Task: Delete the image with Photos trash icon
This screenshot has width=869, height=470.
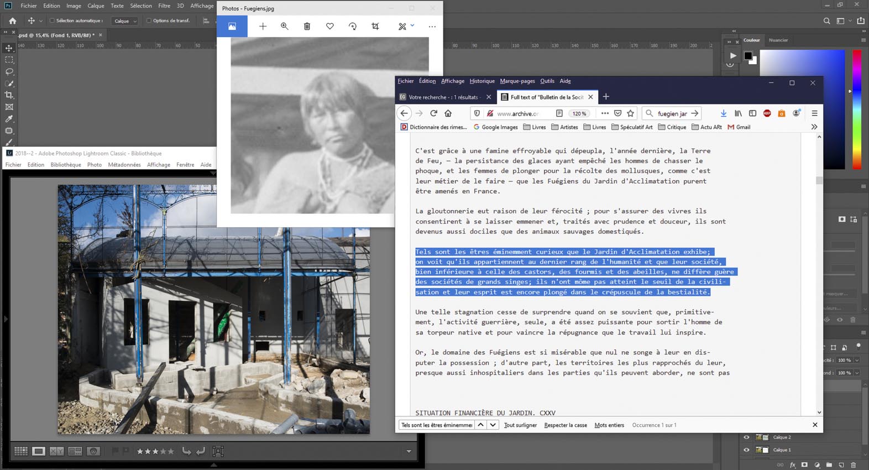Action: pyautogui.click(x=307, y=27)
